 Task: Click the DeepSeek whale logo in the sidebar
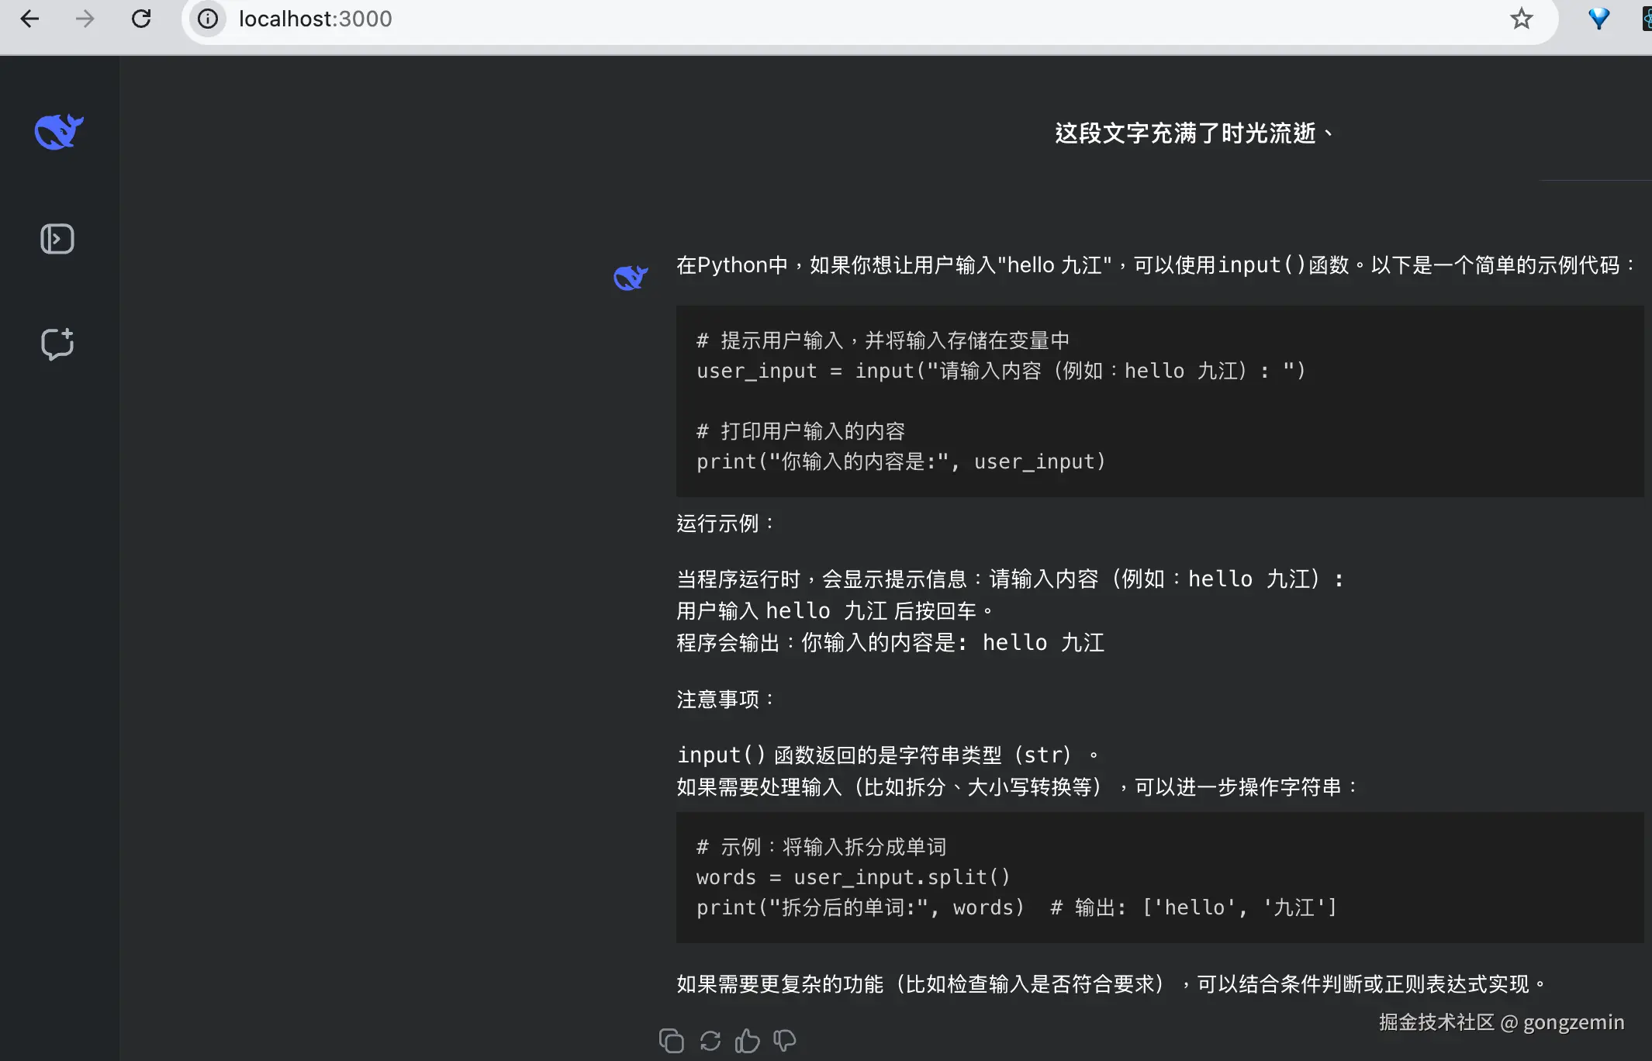click(58, 132)
